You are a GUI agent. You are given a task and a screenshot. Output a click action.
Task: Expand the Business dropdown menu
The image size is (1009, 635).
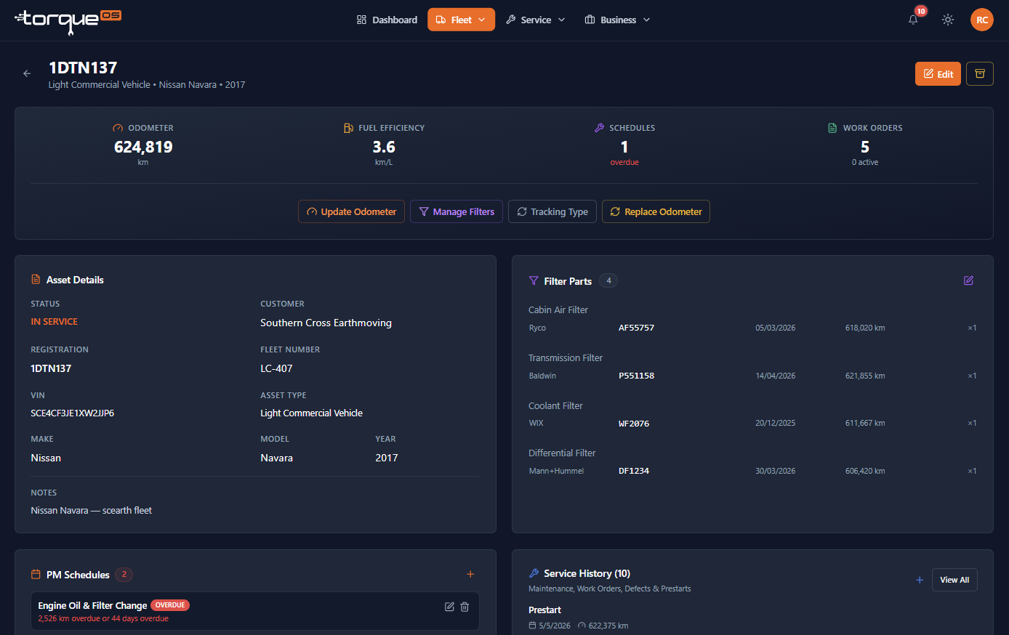[617, 20]
